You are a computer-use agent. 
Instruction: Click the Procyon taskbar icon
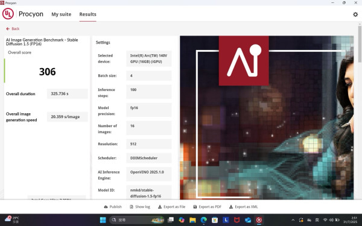tap(259, 220)
